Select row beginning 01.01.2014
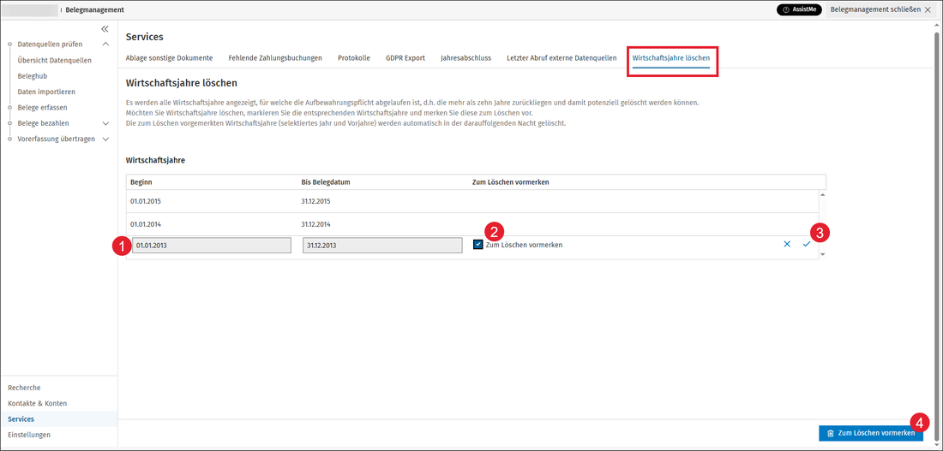The height and width of the screenshot is (451, 943). [x=472, y=224]
